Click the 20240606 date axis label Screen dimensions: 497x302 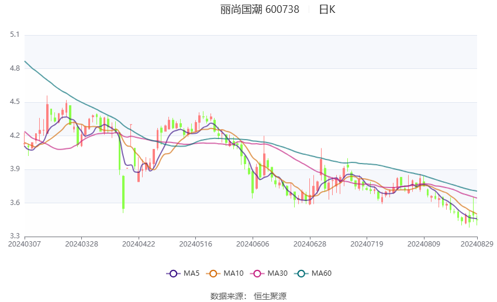point(253,244)
